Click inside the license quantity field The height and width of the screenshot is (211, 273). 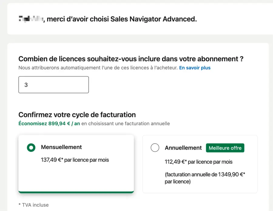point(53,85)
